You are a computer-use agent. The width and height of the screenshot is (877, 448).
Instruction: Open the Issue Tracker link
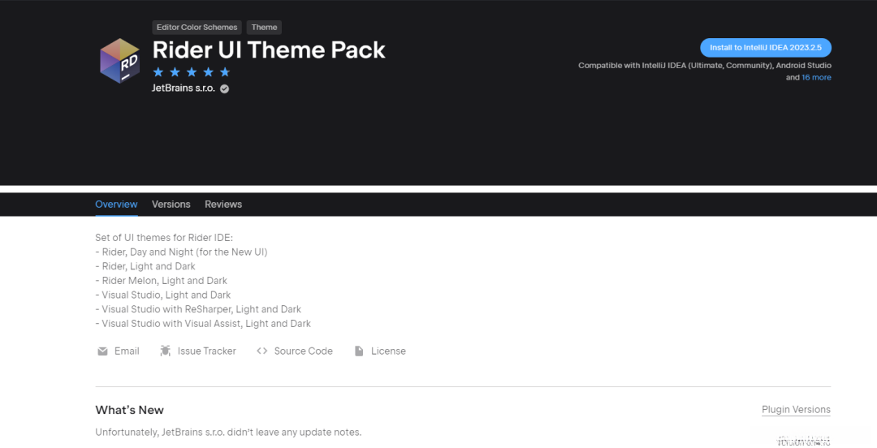point(206,351)
